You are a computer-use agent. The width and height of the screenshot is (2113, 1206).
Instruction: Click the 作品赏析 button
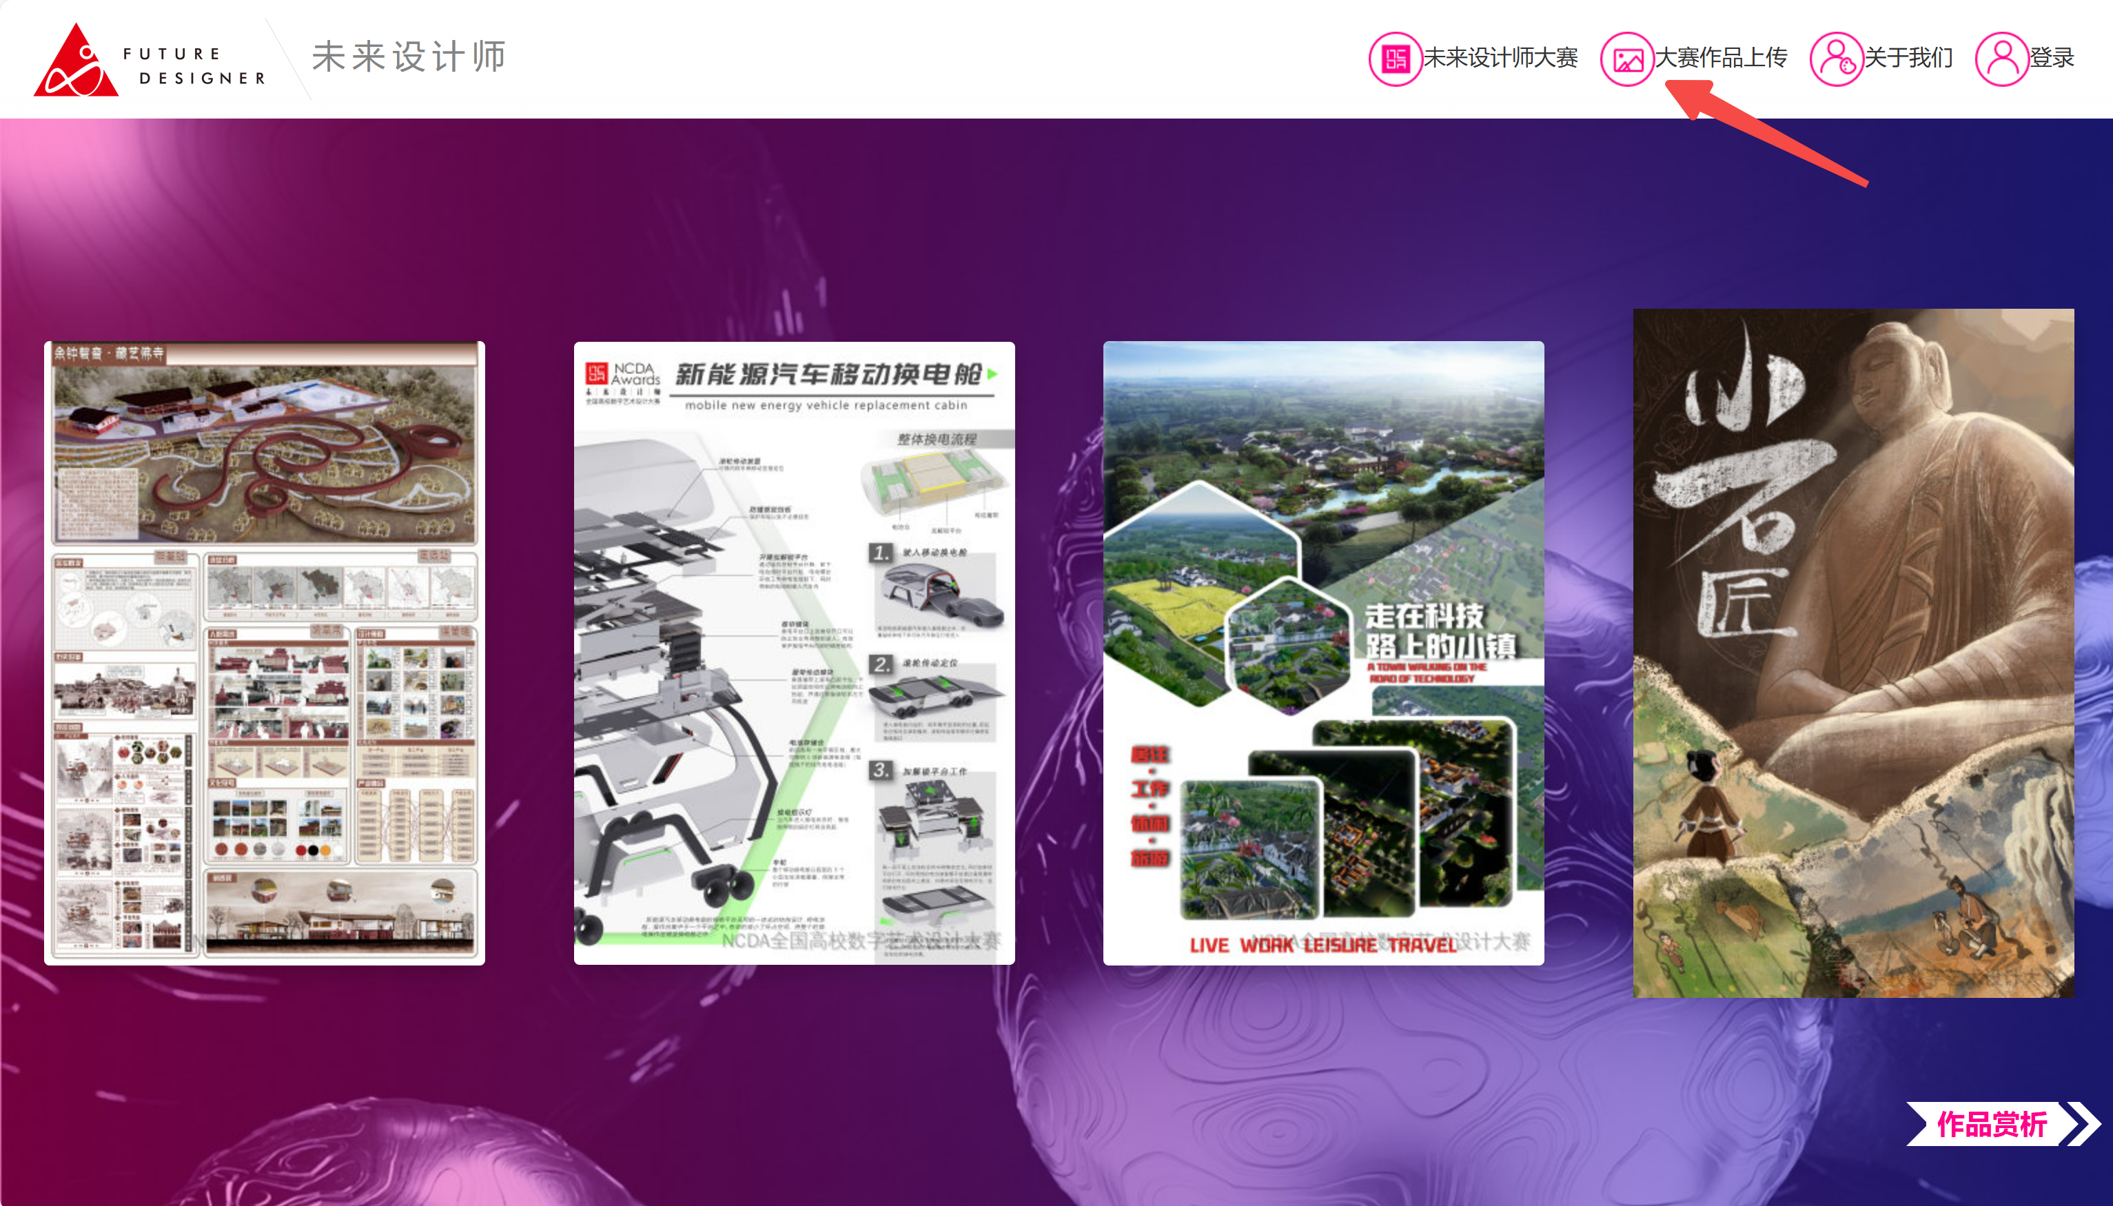coord(1991,1125)
